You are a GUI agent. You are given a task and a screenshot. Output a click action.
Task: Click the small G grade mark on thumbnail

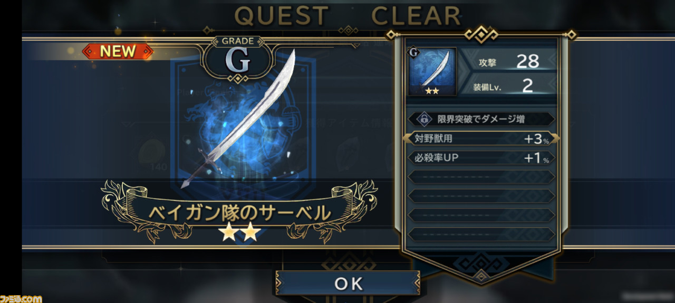(414, 53)
